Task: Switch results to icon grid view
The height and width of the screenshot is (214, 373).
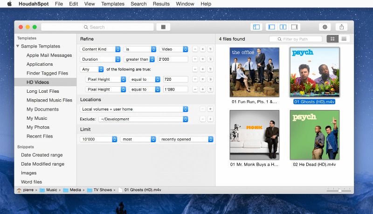Action: point(332,39)
